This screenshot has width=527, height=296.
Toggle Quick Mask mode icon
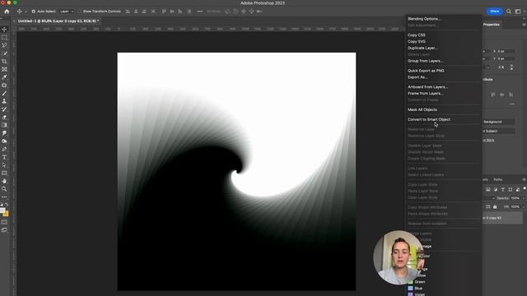coord(4,222)
